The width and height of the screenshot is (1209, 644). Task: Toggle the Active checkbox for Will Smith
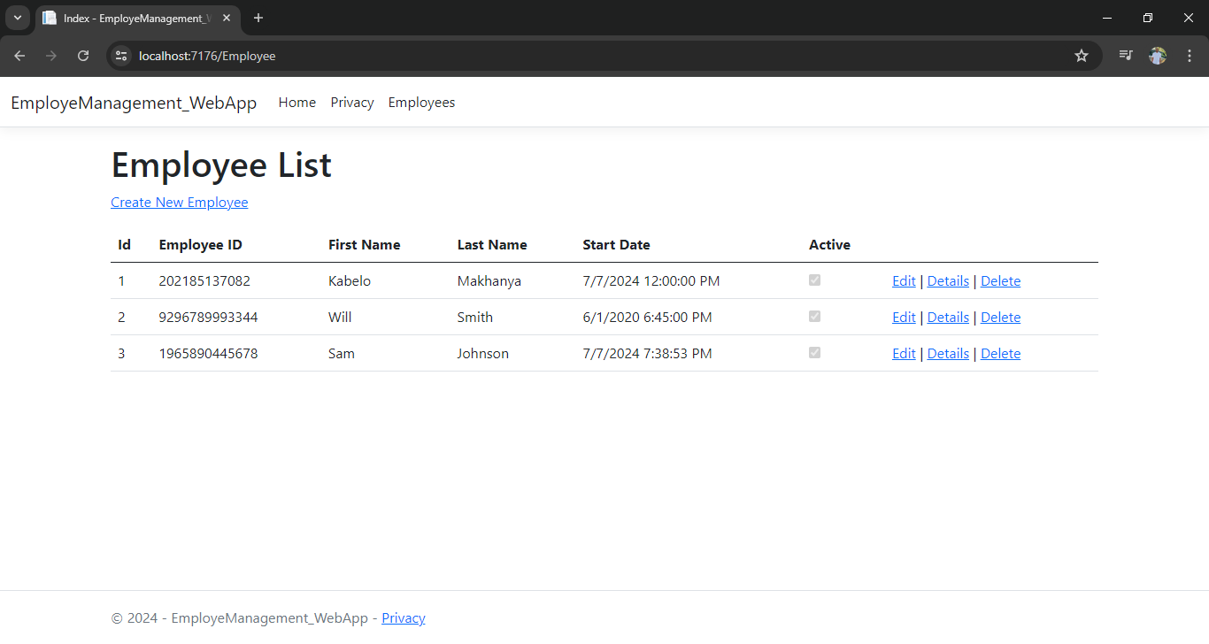tap(814, 316)
